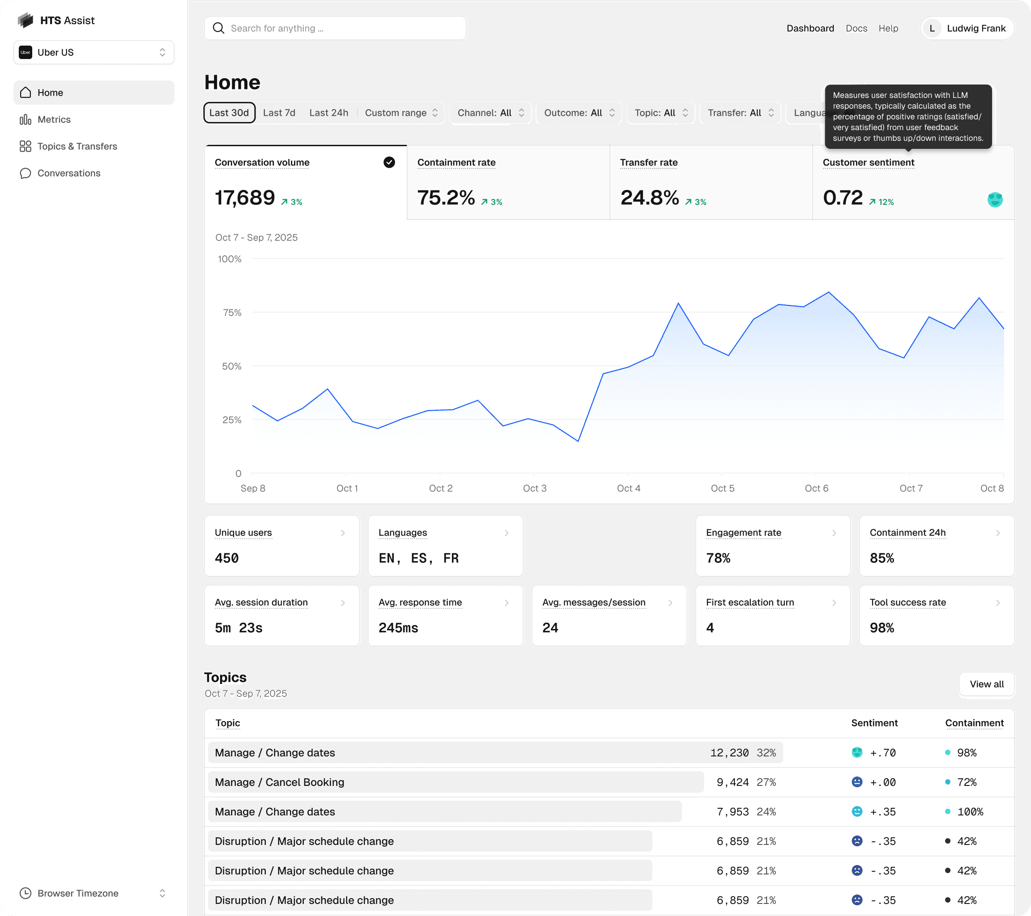Viewport: 1031px width, 916px height.
Task: Open the Uber US workspace dropdown
Action: 94,52
